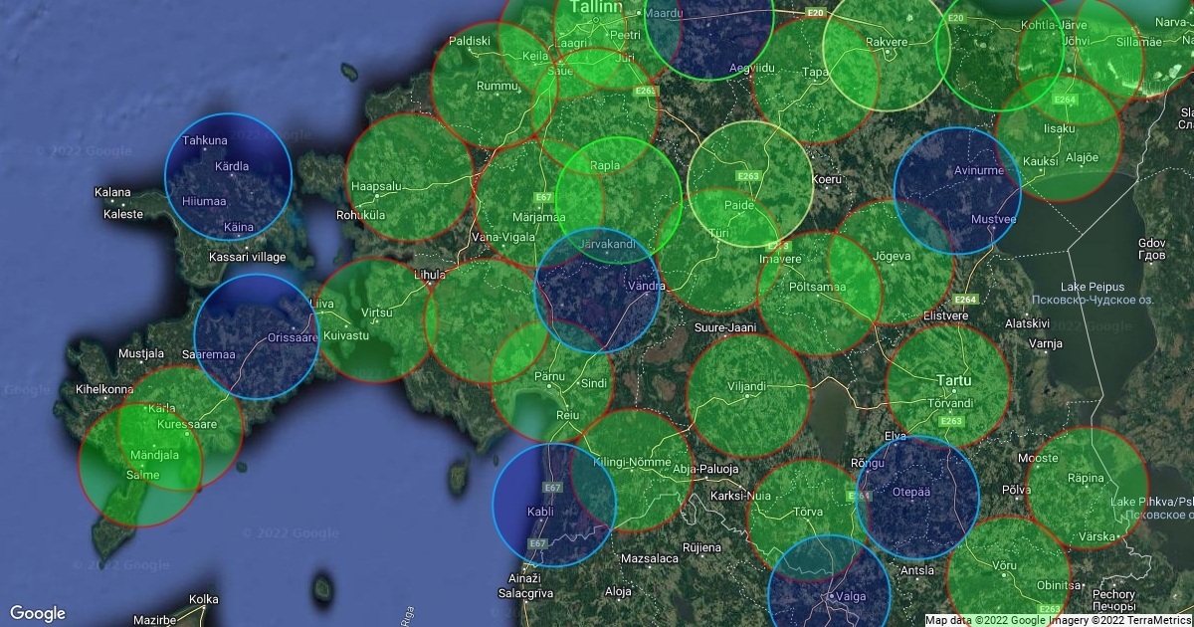Select the E20 road shield east of Rakvere

pyautogui.click(x=955, y=19)
